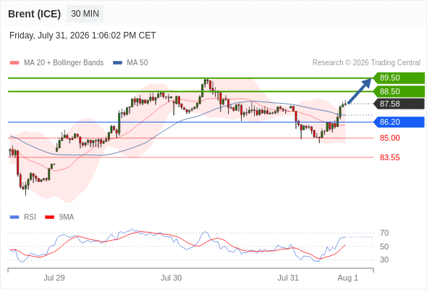Image resolution: width=427 pixels, height=290 pixels.
Task: Click the Research © 2026 Trading Central credit
Action: coord(366,63)
